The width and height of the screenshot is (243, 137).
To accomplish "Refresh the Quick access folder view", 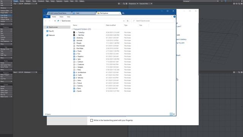I will (x=128, y=21).
